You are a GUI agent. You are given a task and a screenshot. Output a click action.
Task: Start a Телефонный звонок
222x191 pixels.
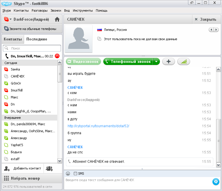tap(128, 61)
